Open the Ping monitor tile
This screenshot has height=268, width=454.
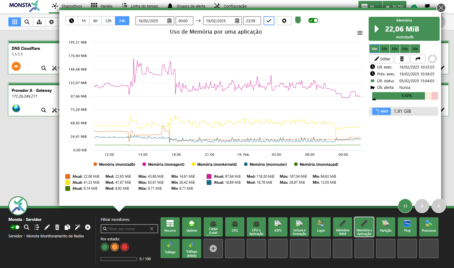[x=407, y=227]
